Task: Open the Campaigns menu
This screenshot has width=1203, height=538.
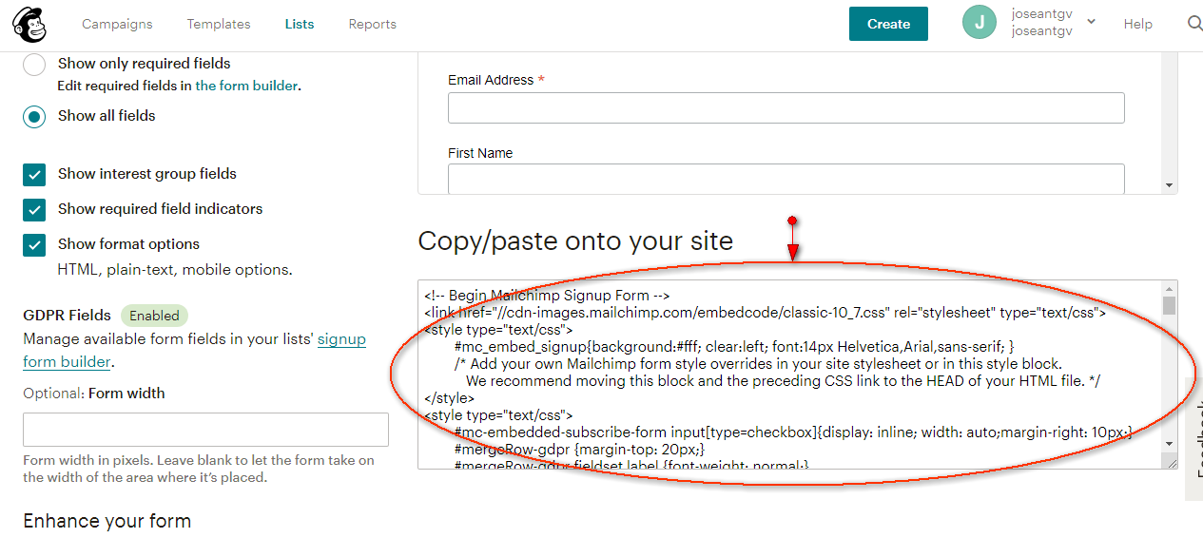Action: pyautogui.click(x=117, y=24)
